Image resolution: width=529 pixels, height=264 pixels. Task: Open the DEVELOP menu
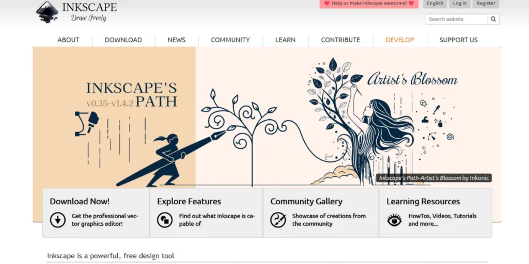pyautogui.click(x=399, y=40)
